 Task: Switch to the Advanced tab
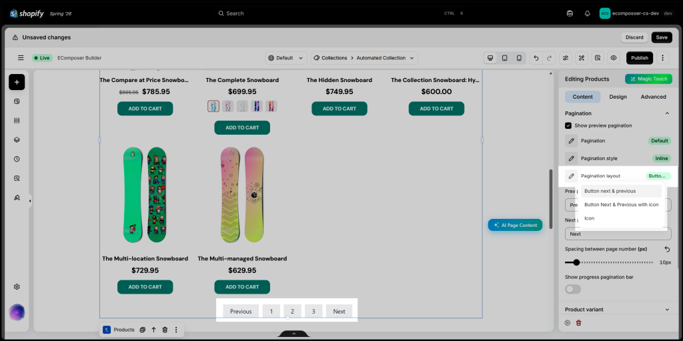coord(653,97)
